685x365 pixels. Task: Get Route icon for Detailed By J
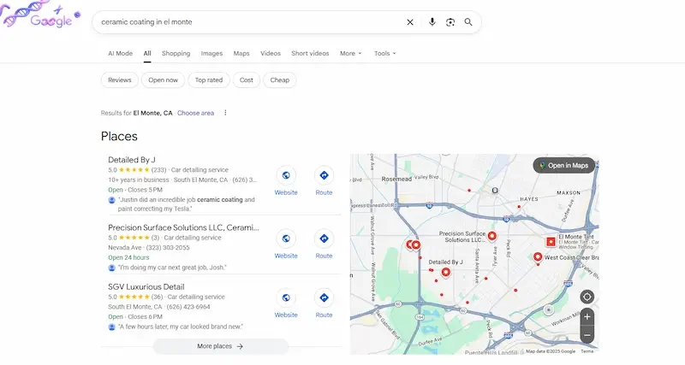pyautogui.click(x=324, y=175)
